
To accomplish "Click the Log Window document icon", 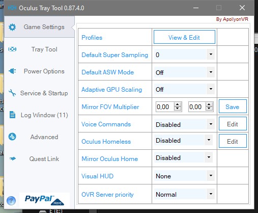I will point(12,115).
